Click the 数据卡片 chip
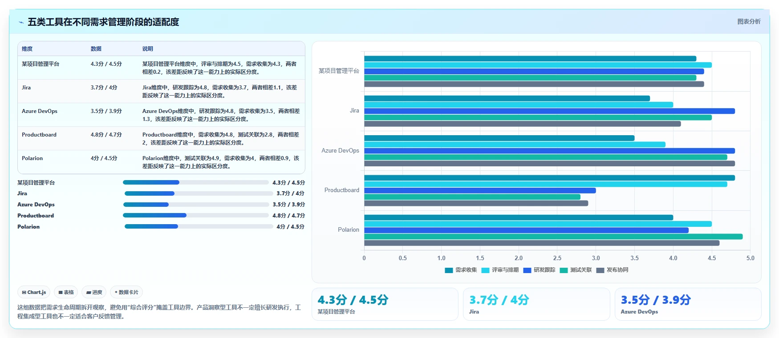Viewport: 779px width, 338px height. pos(126,292)
